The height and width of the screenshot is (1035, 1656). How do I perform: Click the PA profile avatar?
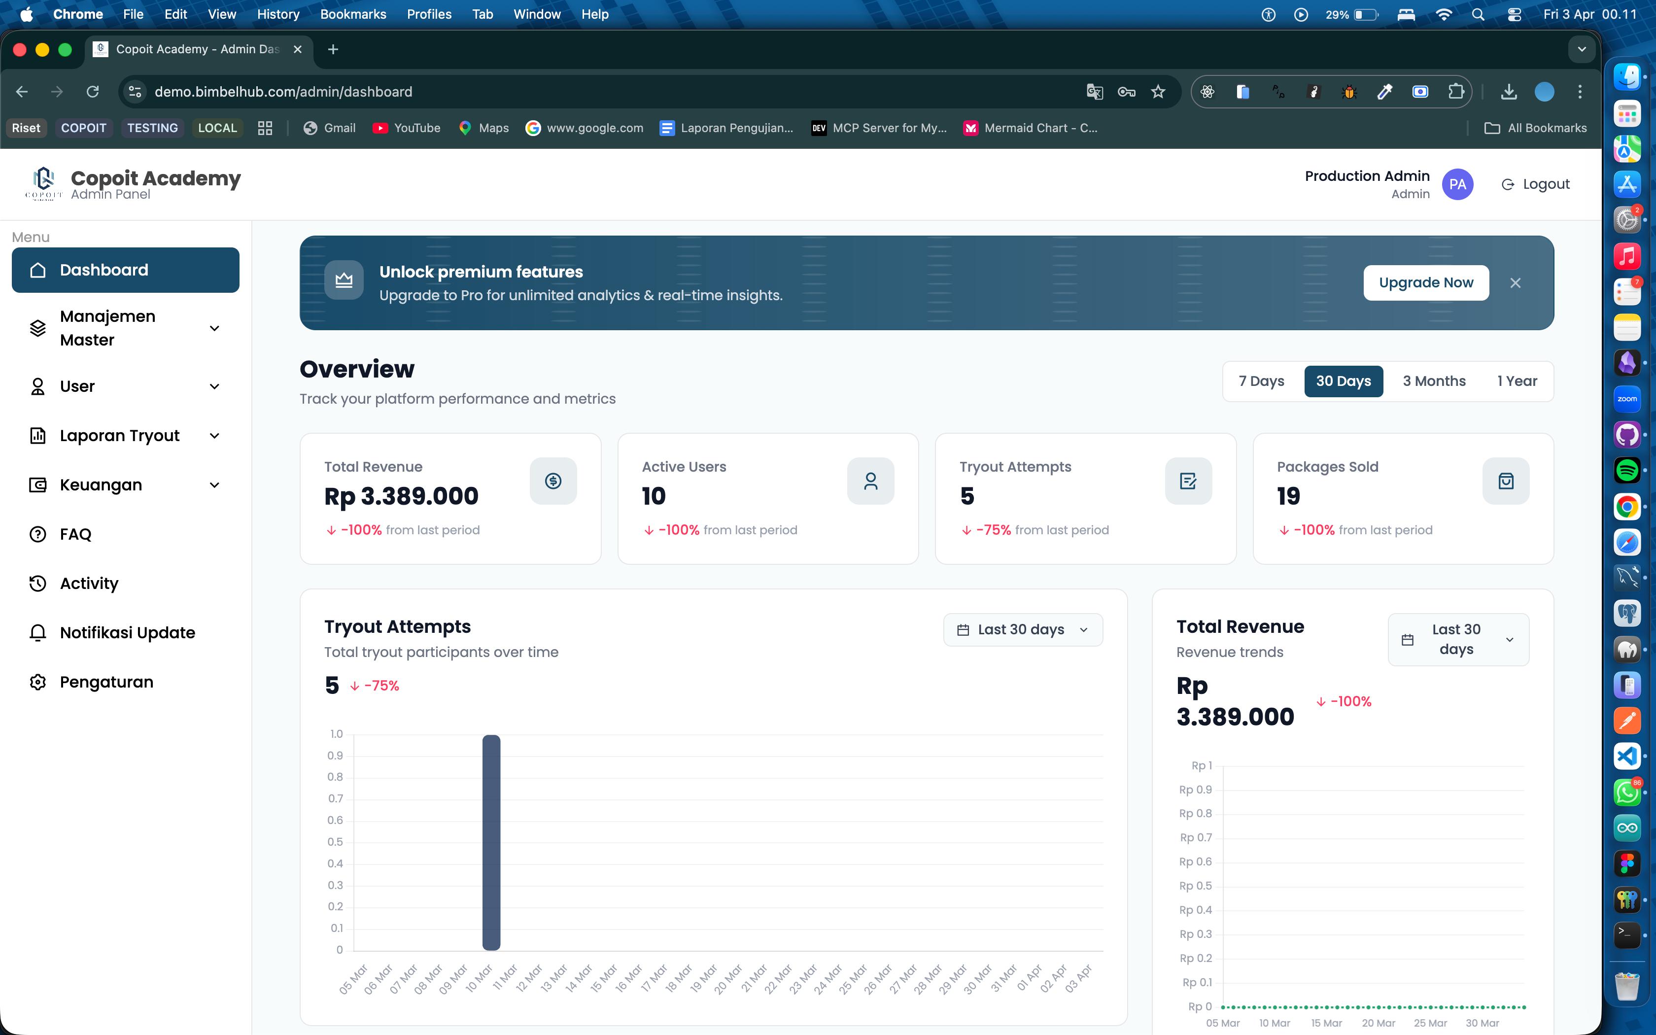click(x=1457, y=184)
